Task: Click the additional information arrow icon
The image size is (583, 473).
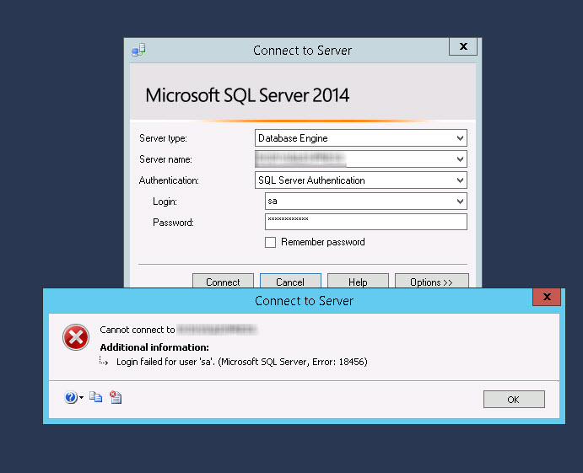Action: pos(104,361)
